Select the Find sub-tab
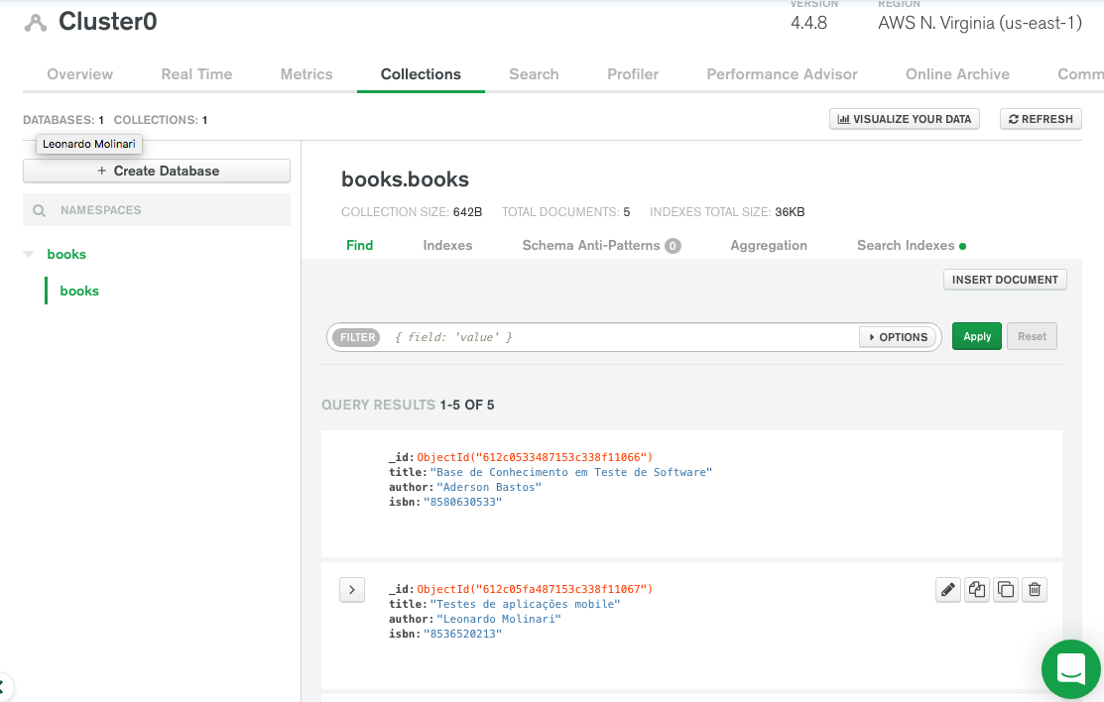1104x702 pixels. click(x=359, y=245)
